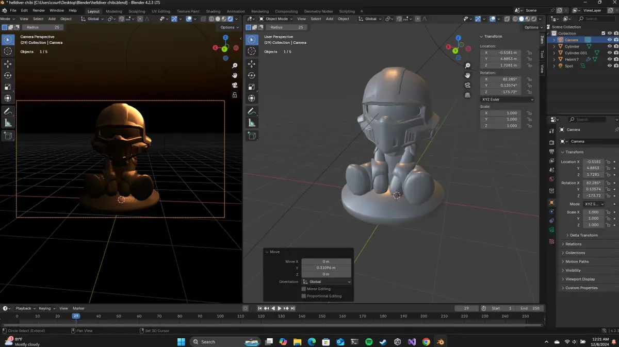Open Blender from the Windows taskbar

[x=440, y=341]
